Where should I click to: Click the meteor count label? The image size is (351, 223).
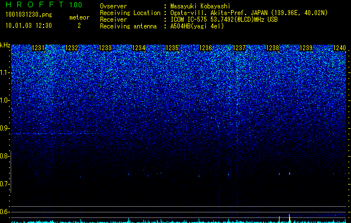[79, 17]
